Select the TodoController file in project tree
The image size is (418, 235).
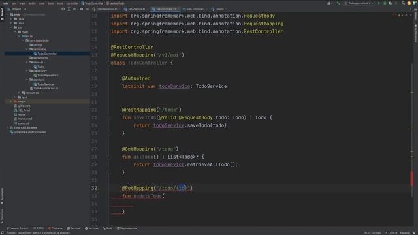[x=47, y=54]
